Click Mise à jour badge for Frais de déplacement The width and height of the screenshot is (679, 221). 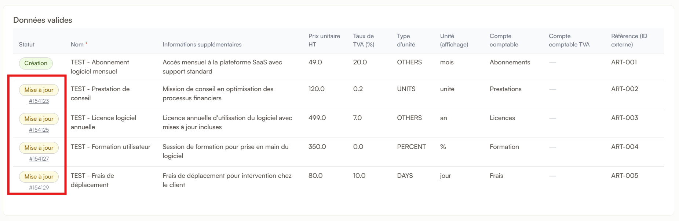coord(39,177)
